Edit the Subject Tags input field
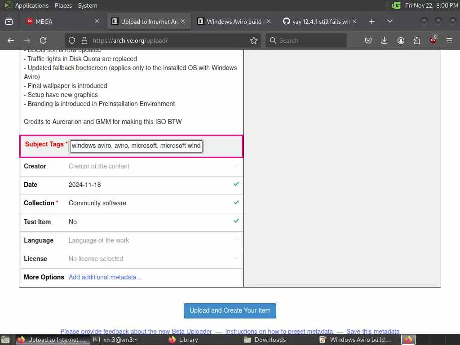 point(136,146)
